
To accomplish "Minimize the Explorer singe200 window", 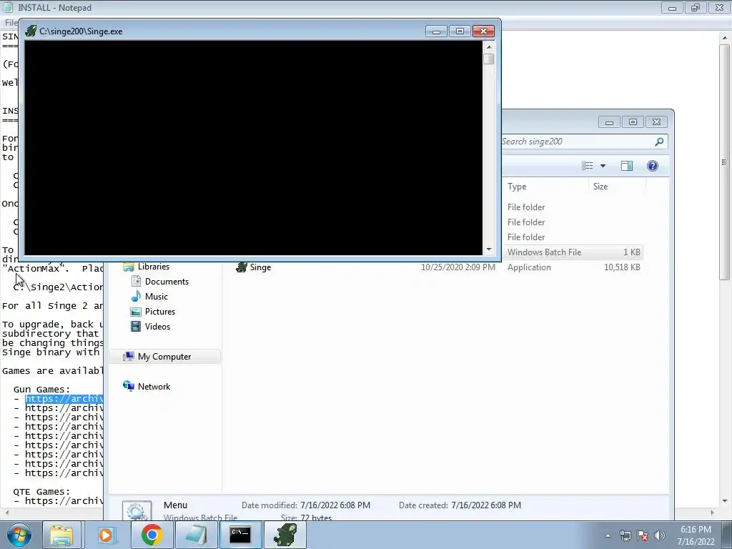I will tap(609, 122).
